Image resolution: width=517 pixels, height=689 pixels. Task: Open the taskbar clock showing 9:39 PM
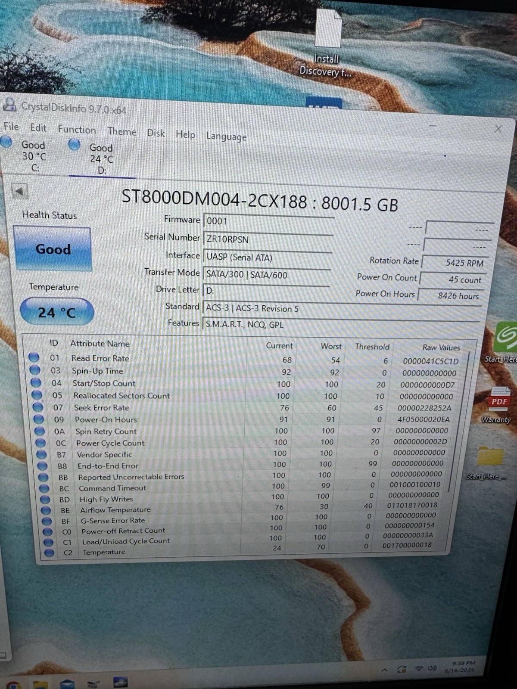[461, 667]
